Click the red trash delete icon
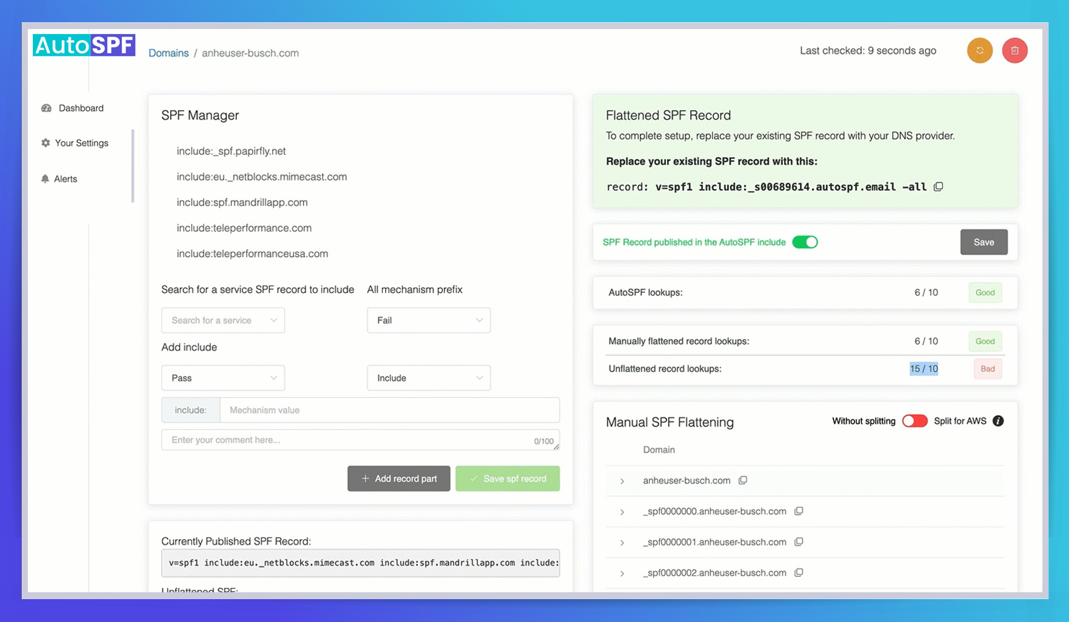This screenshot has height=622, width=1069. pos(1014,51)
